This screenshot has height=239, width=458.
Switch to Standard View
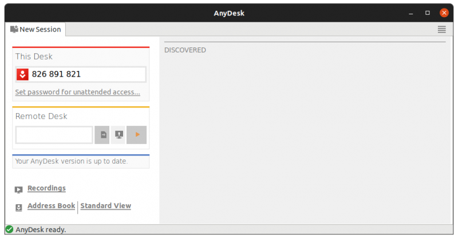(106, 206)
